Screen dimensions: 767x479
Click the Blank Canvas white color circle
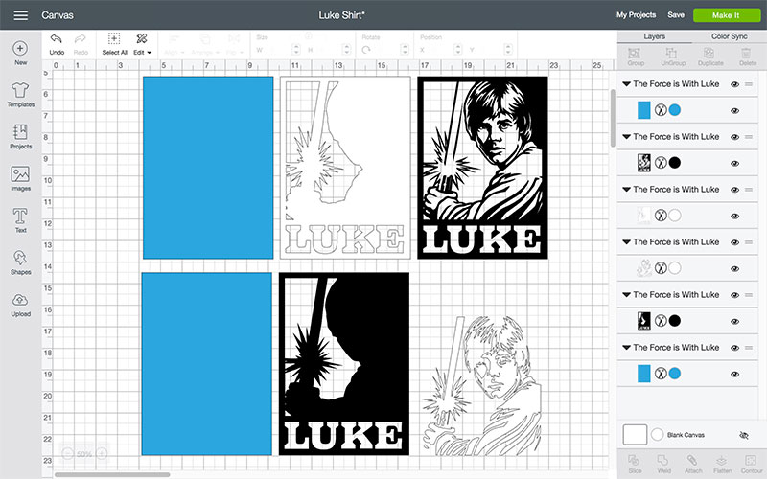click(x=658, y=435)
